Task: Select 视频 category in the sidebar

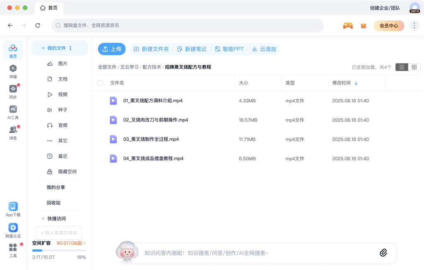Action: point(63,94)
